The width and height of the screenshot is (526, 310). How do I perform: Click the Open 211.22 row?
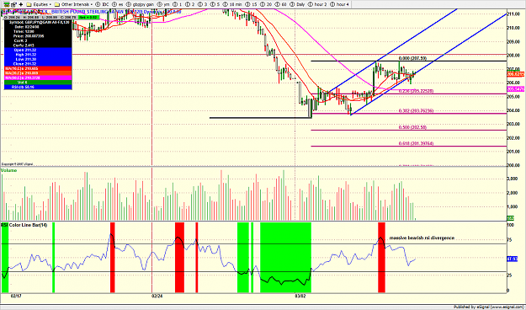click(x=38, y=50)
